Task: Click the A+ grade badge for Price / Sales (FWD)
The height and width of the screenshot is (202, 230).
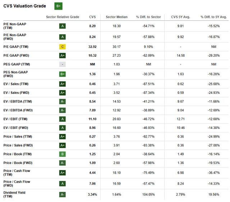Action: click(63, 145)
